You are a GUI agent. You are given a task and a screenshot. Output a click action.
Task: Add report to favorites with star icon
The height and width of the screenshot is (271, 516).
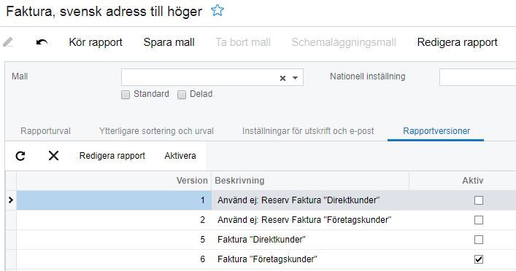click(217, 11)
